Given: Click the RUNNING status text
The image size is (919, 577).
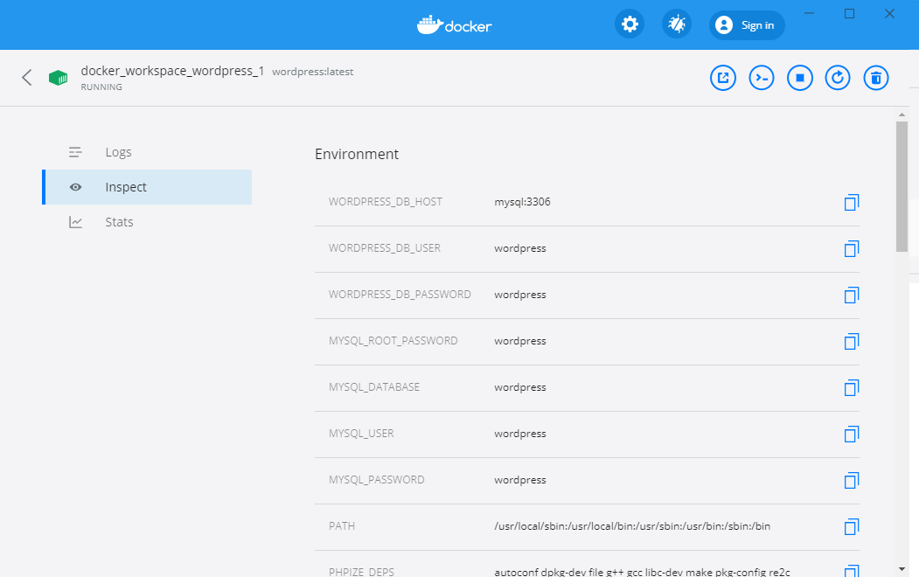Looking at the screenshot, I should pyautogui.click(x=101, y=87).
